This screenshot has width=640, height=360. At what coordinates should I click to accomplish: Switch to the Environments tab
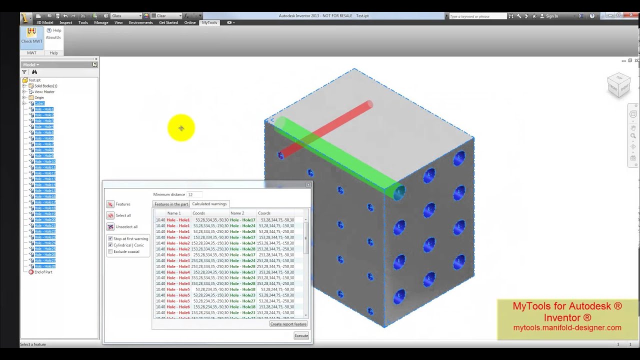(140, 22)
